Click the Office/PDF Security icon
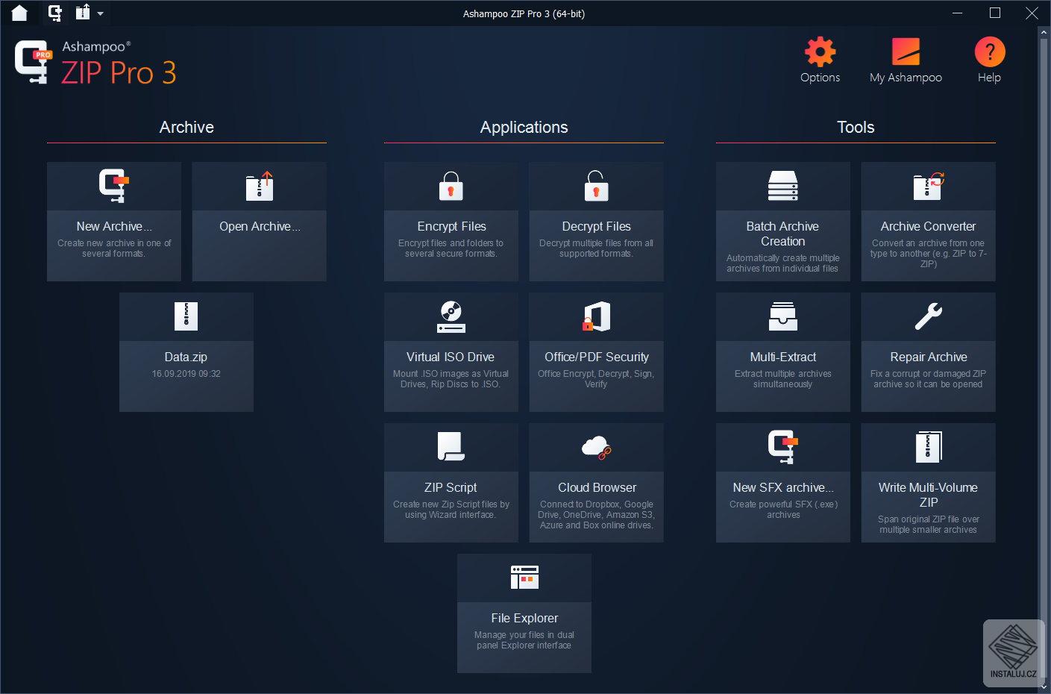The width and height of the screenshot is (1051, 694). (x=597, y=316)
